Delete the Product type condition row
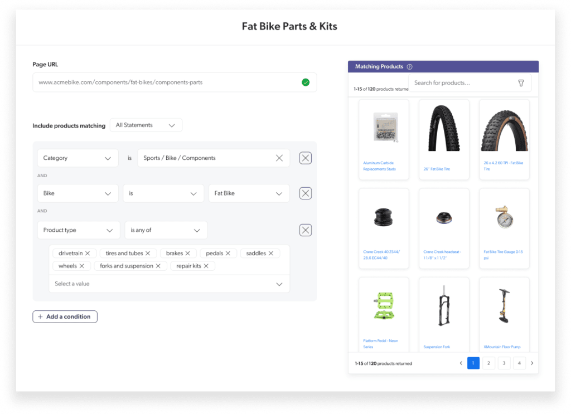Screen dimensions: 571x414 305,230
